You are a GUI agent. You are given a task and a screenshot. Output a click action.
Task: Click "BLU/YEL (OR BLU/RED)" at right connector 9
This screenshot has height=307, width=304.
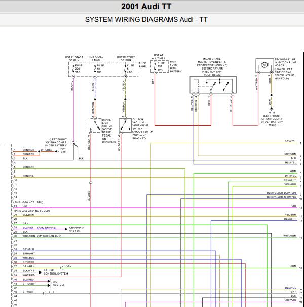pyautogui.click(x=282, y=193)
